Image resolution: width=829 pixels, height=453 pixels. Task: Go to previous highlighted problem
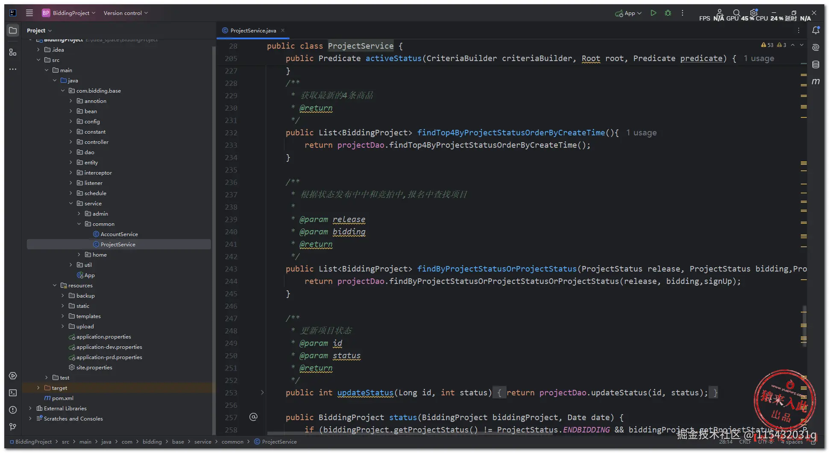click(x=793, y=45)
